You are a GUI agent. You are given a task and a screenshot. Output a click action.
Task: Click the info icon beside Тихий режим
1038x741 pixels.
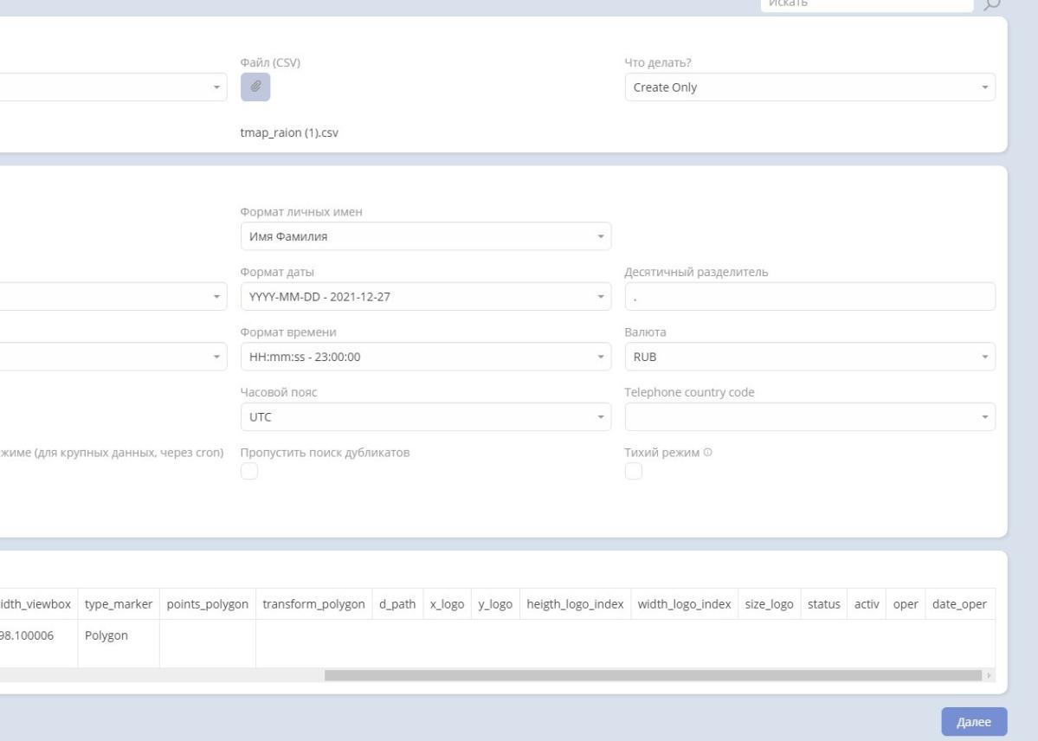click(708, 453)
